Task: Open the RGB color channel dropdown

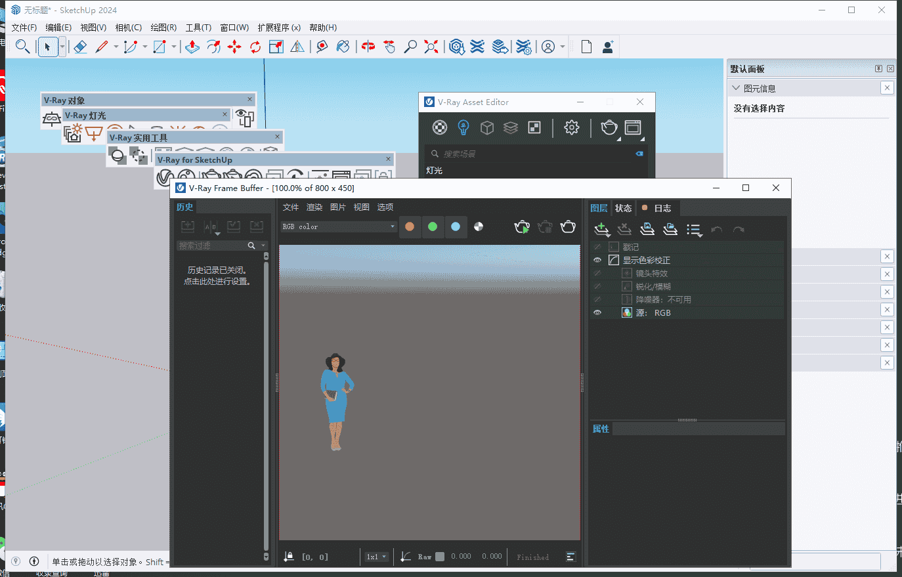Action: pyautogui.click(x=337, y=226)
